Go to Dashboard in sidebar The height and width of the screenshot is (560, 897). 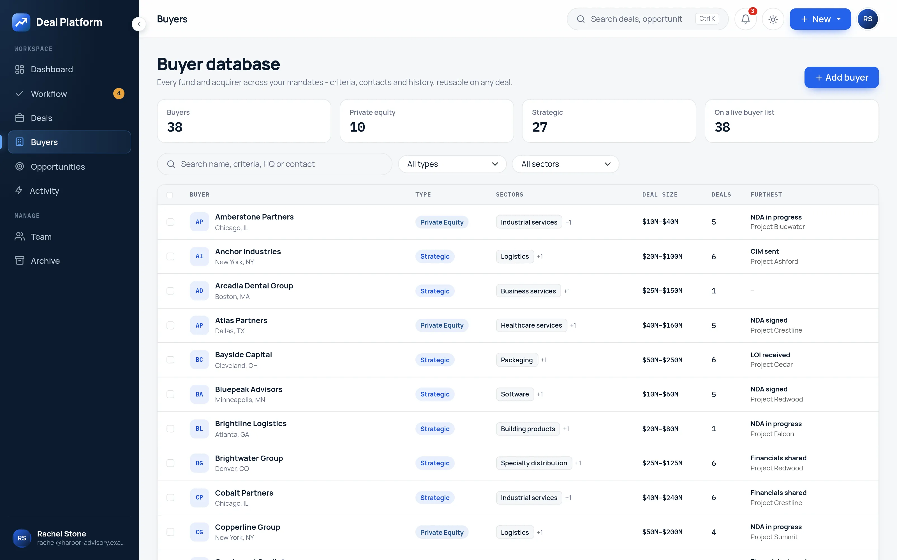[69, 69]
